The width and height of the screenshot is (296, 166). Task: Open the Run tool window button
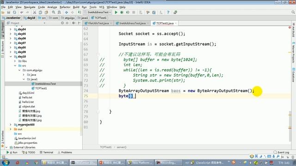tap(12, 152)
